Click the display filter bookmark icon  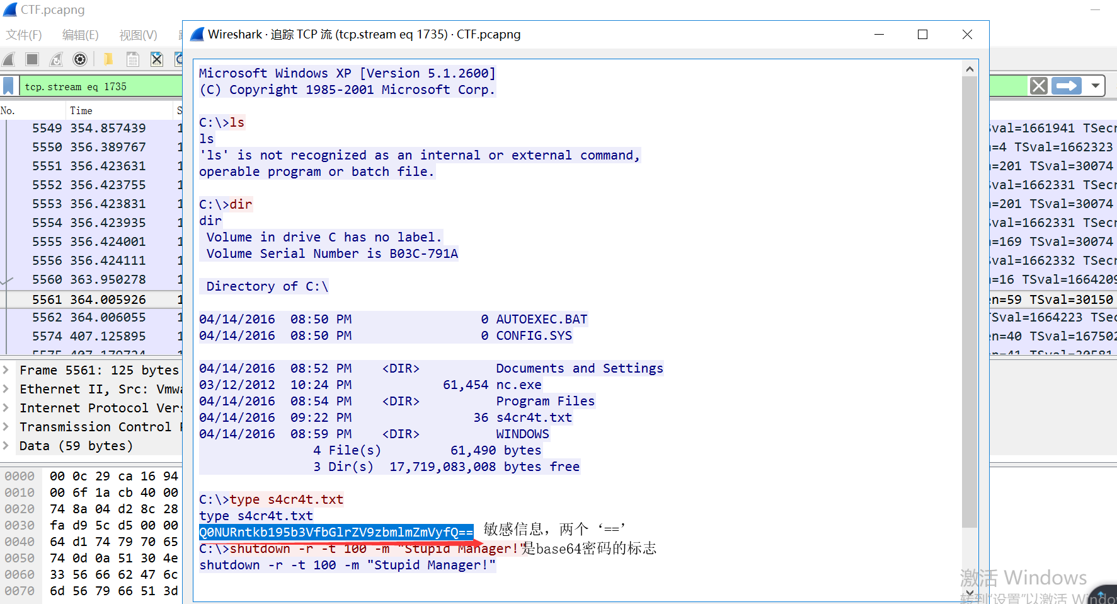[8, 86]
